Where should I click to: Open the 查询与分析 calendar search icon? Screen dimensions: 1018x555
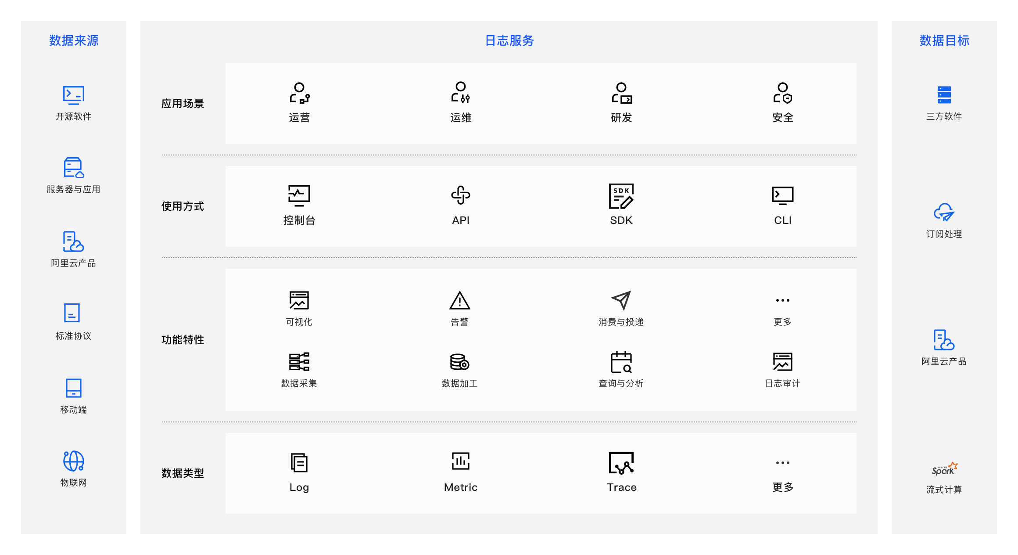point(621,362)
